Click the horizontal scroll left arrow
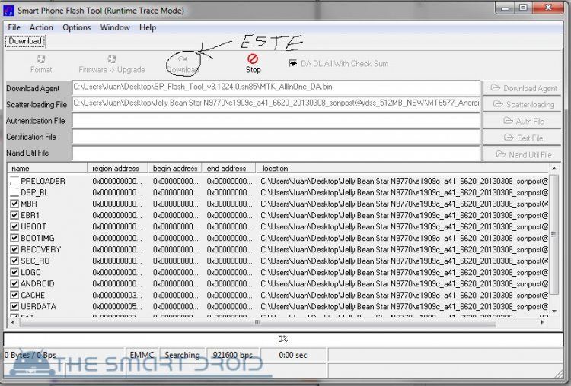Screen dimensions: 571x386 pyautogui.click(x=13, y=322)
